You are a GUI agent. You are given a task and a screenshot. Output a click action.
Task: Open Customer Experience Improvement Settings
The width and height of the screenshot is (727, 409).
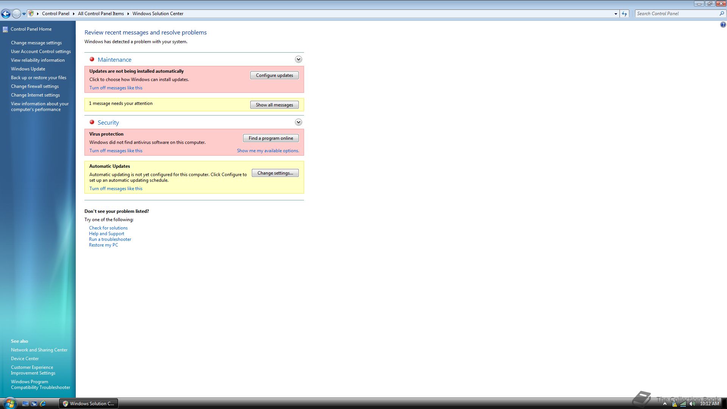[33, 370]
